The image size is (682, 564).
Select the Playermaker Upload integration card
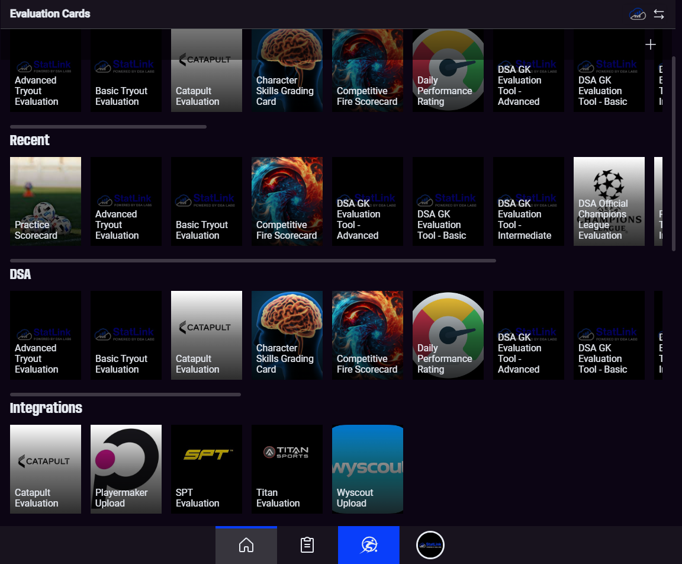point(126,469)
